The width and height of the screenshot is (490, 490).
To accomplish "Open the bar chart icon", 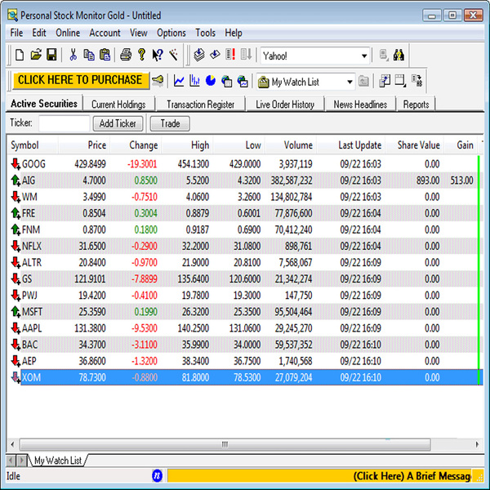I will click(194, 81).
